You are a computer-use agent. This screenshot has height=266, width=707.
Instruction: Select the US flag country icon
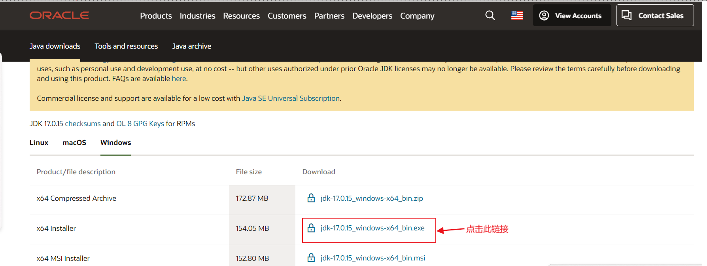(517, 15)
